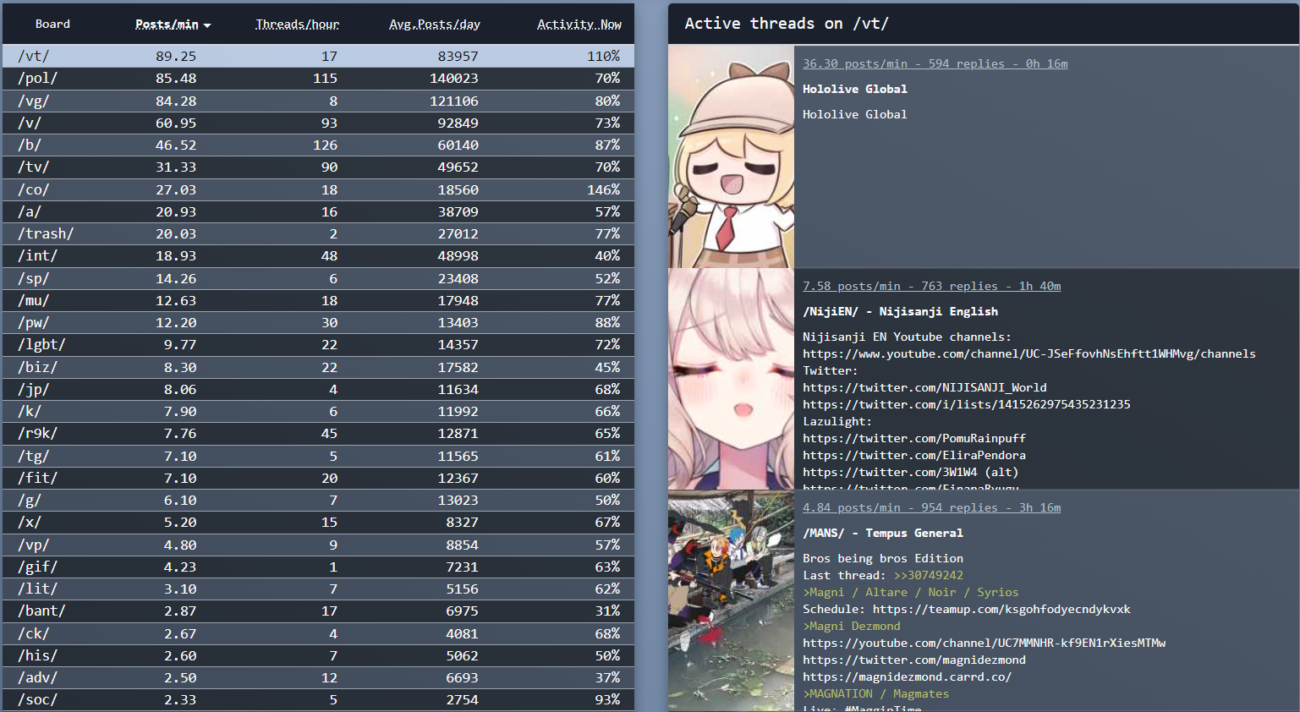
Task: Click the >>30749242 last thread reference
Action: point(929,575)
